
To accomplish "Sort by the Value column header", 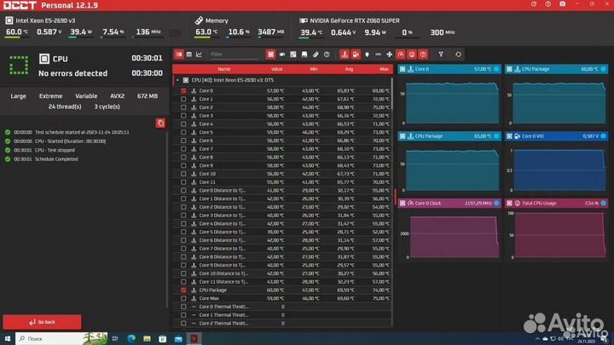I will 276,69.
